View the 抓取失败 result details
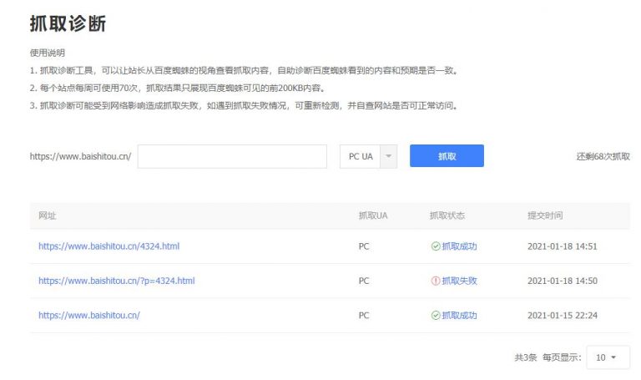 459,281
